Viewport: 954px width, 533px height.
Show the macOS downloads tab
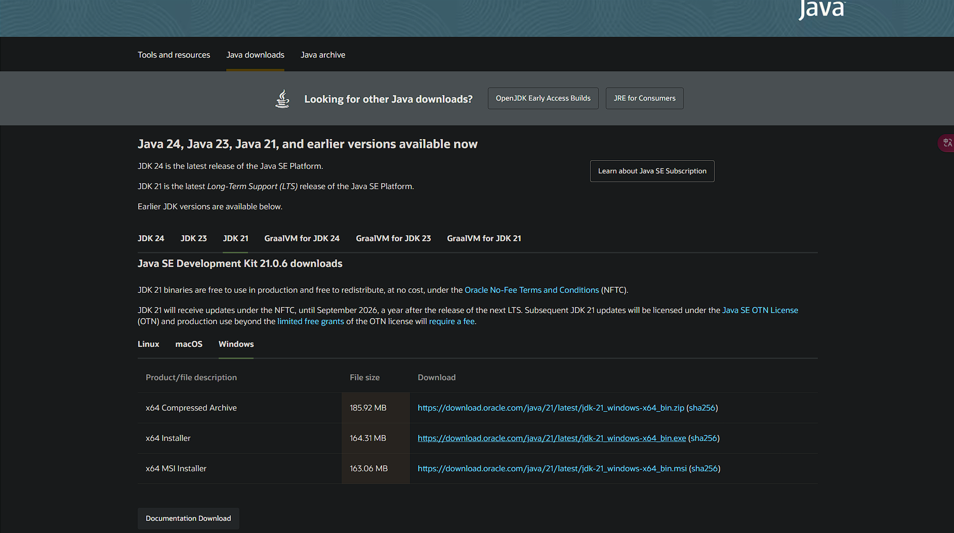click(189, 344)
